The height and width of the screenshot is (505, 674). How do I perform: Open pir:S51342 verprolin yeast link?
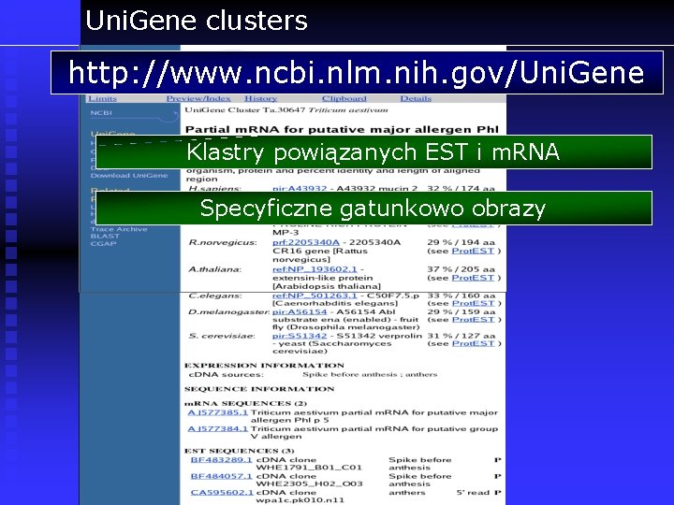[x=300, y=336]
